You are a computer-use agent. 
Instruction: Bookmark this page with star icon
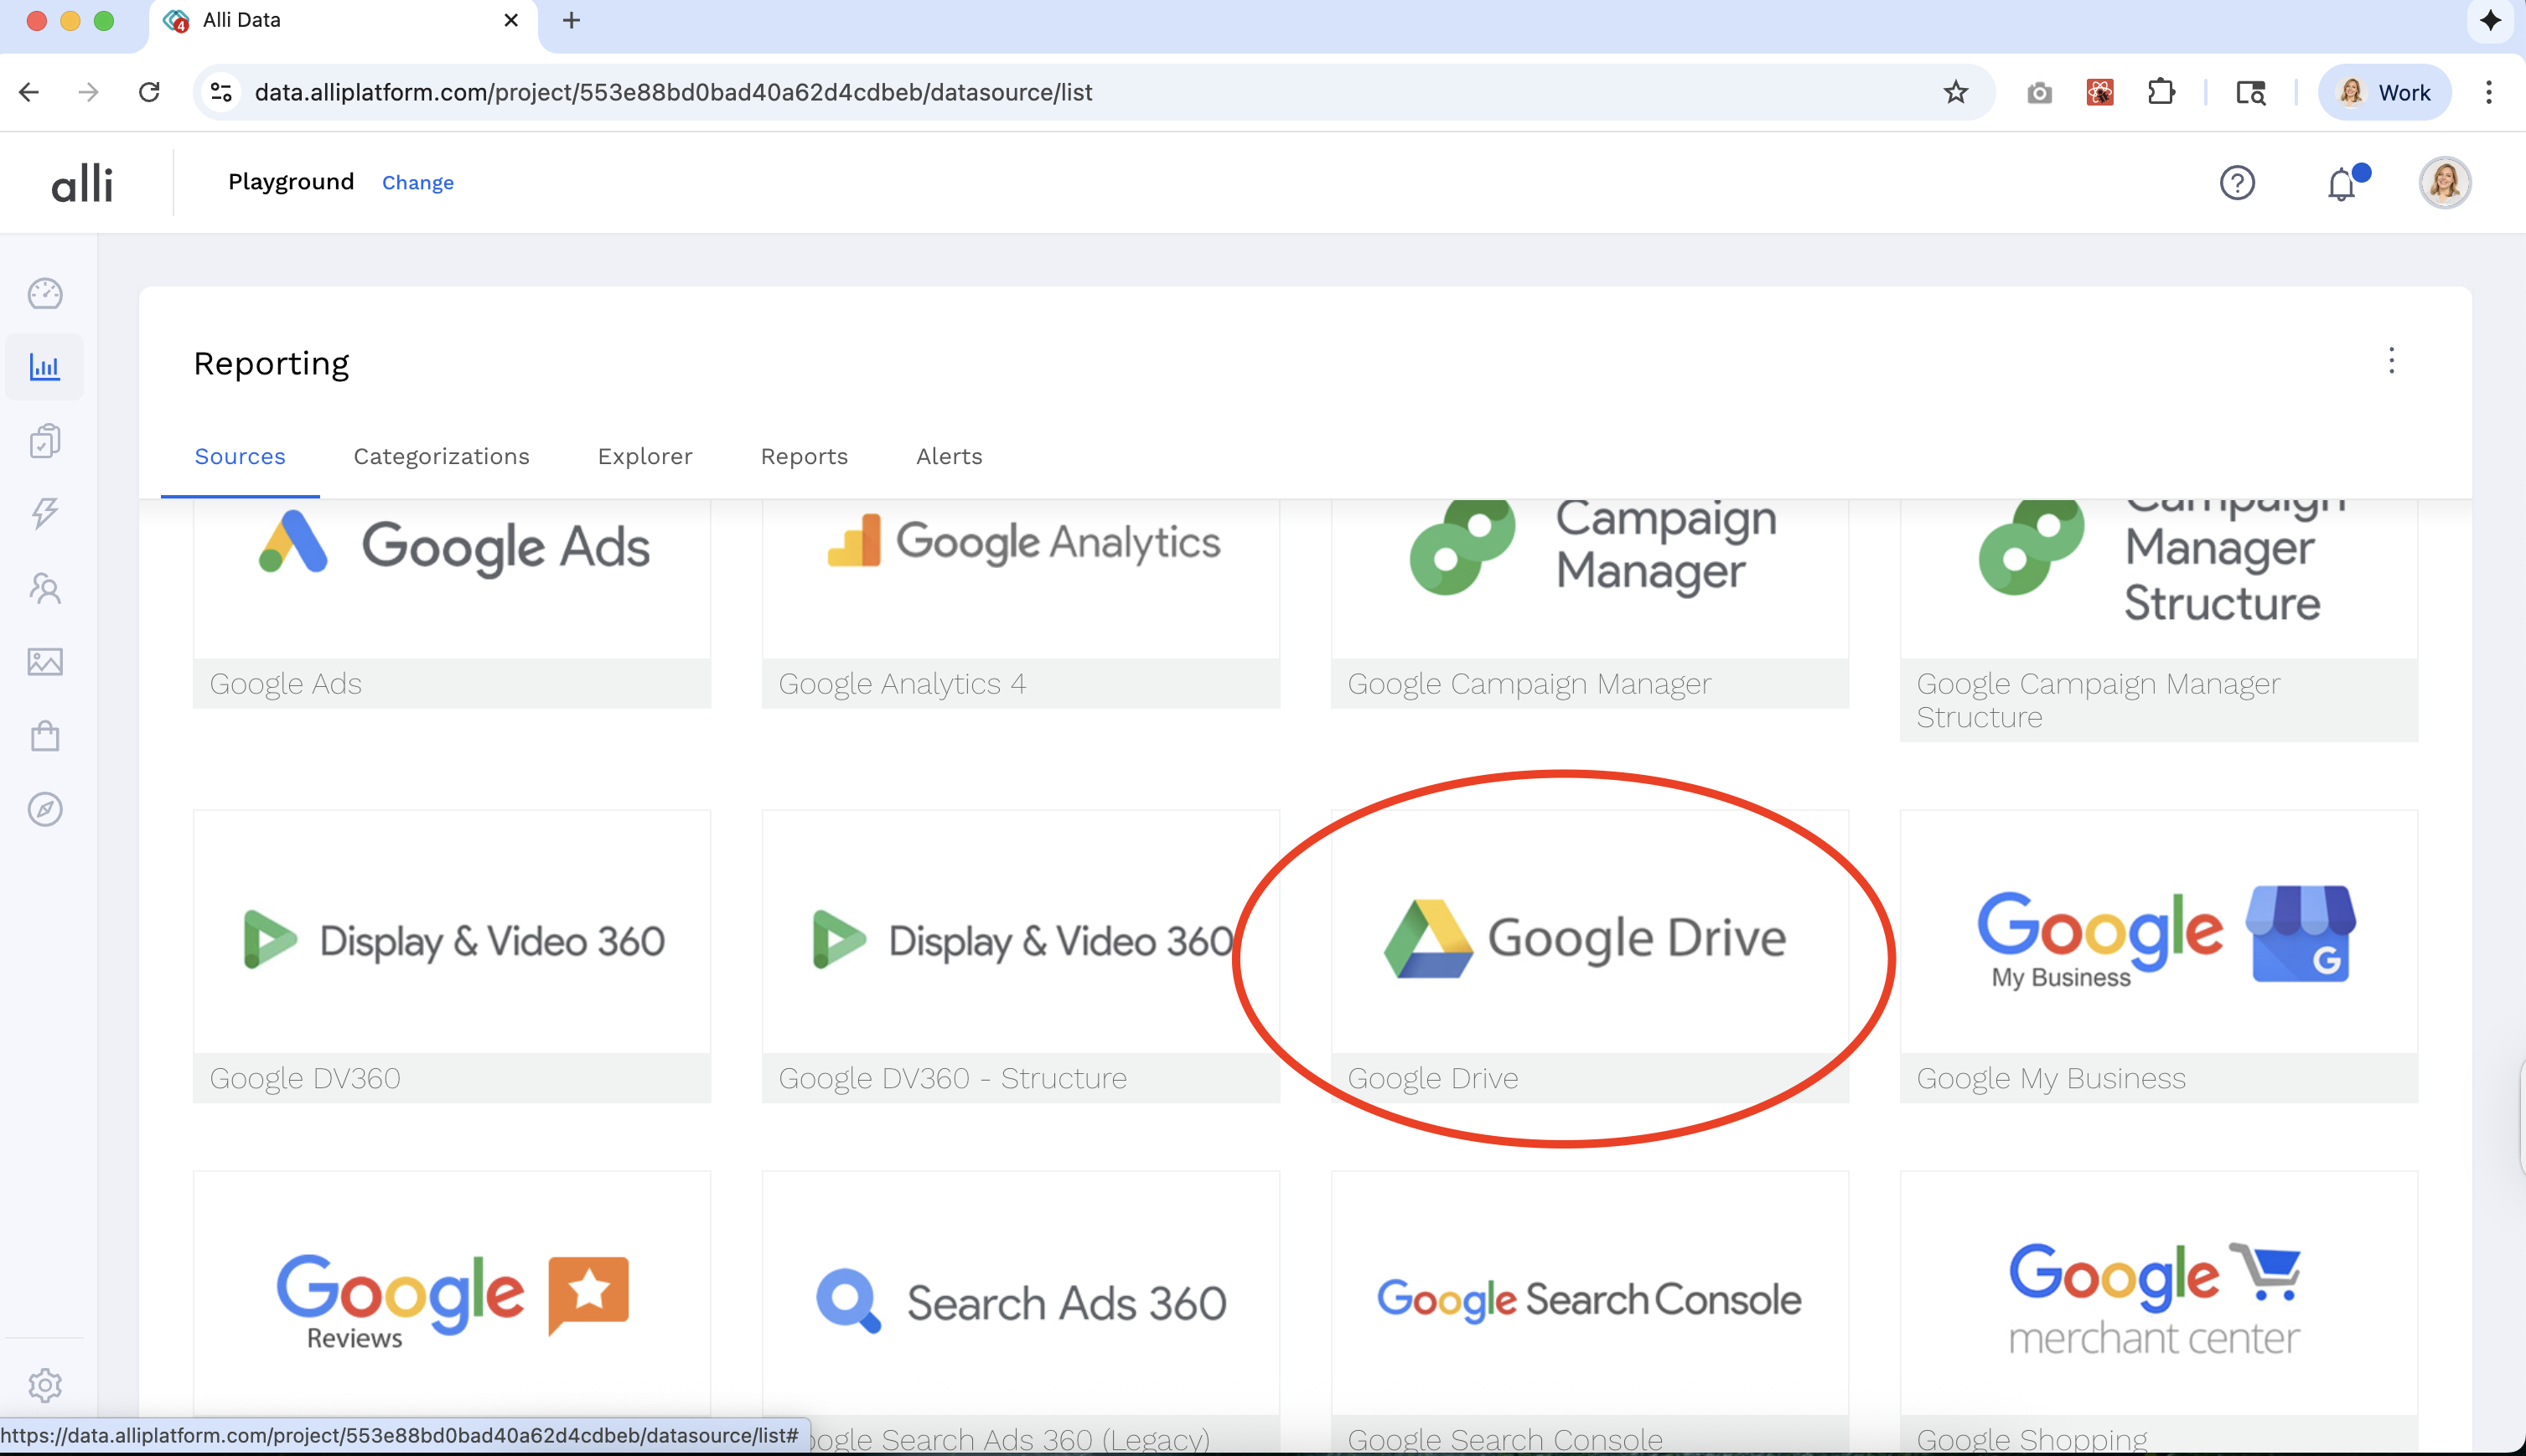pos(1954,93)
